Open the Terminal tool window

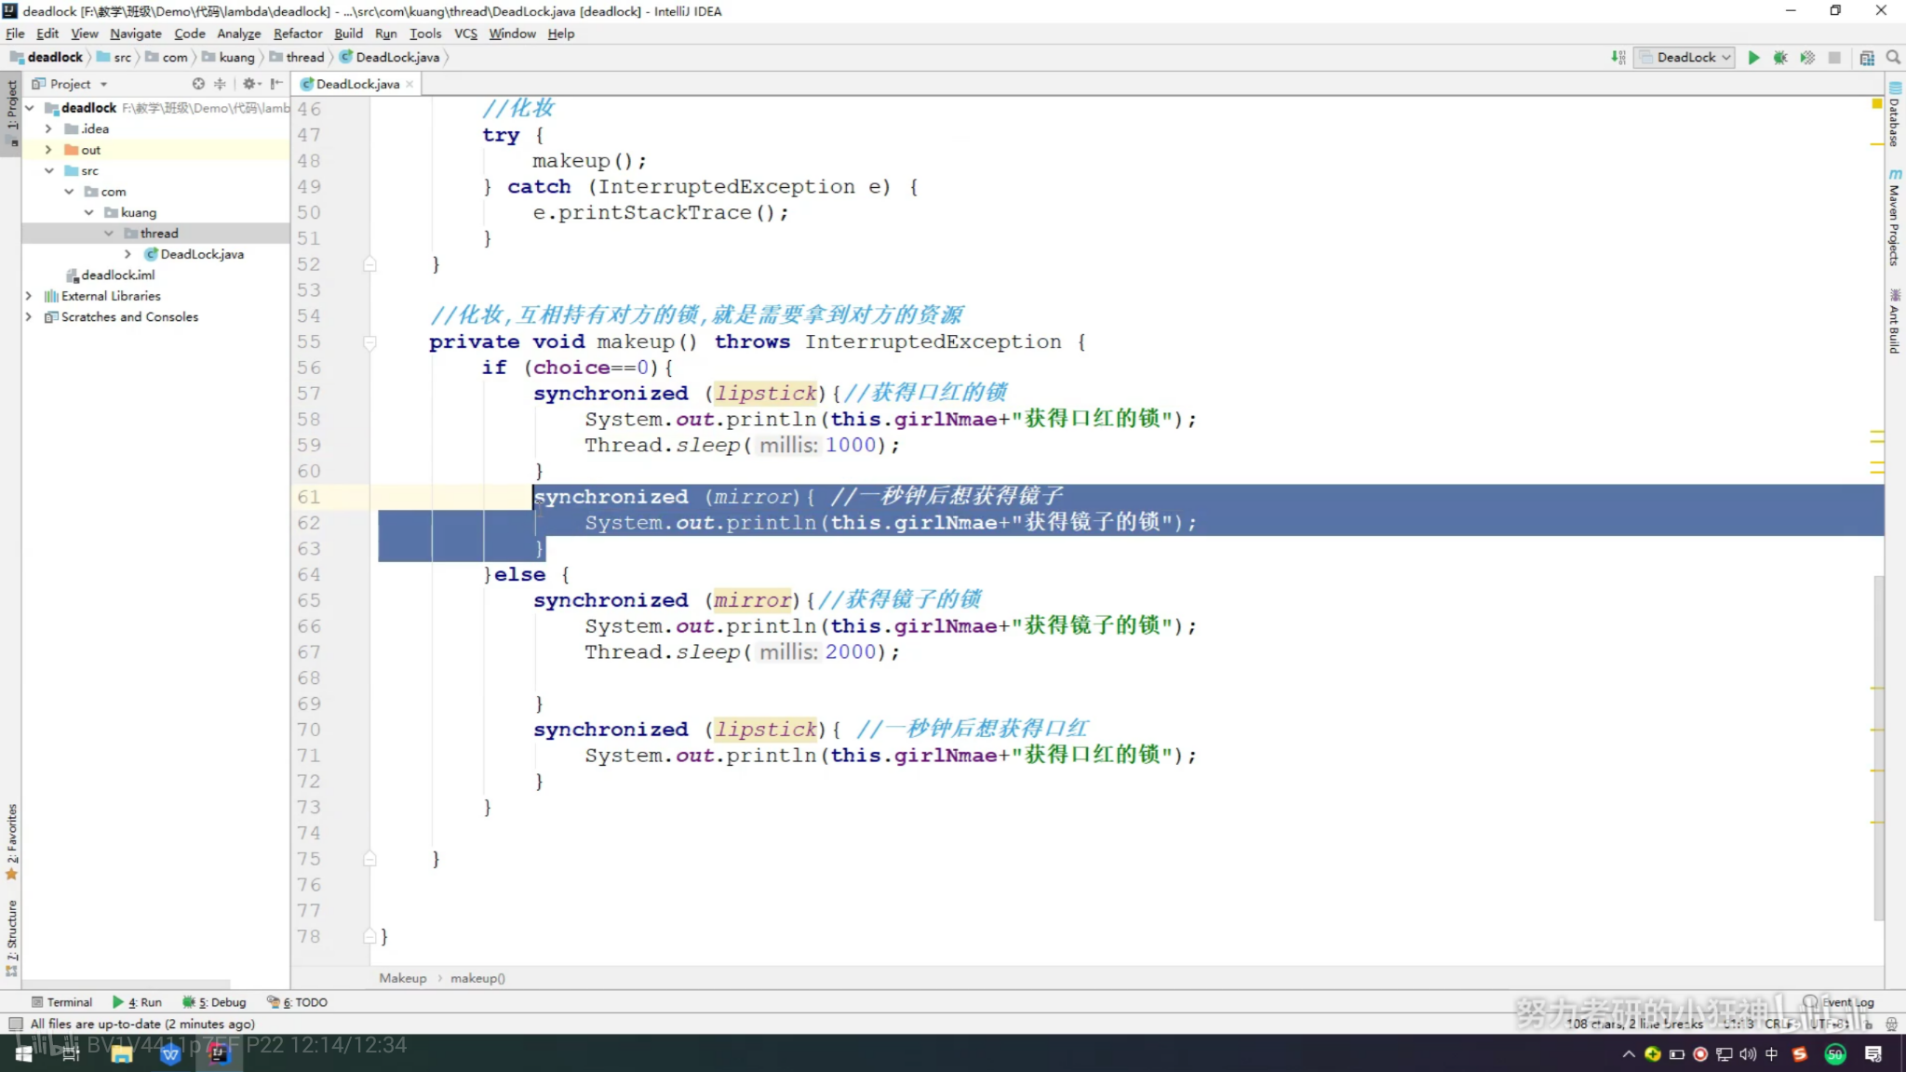coord(61,1002)
